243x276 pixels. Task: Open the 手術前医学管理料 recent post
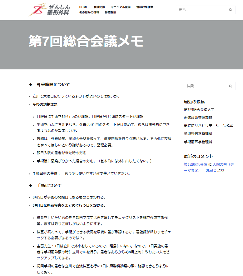[198, 142]
